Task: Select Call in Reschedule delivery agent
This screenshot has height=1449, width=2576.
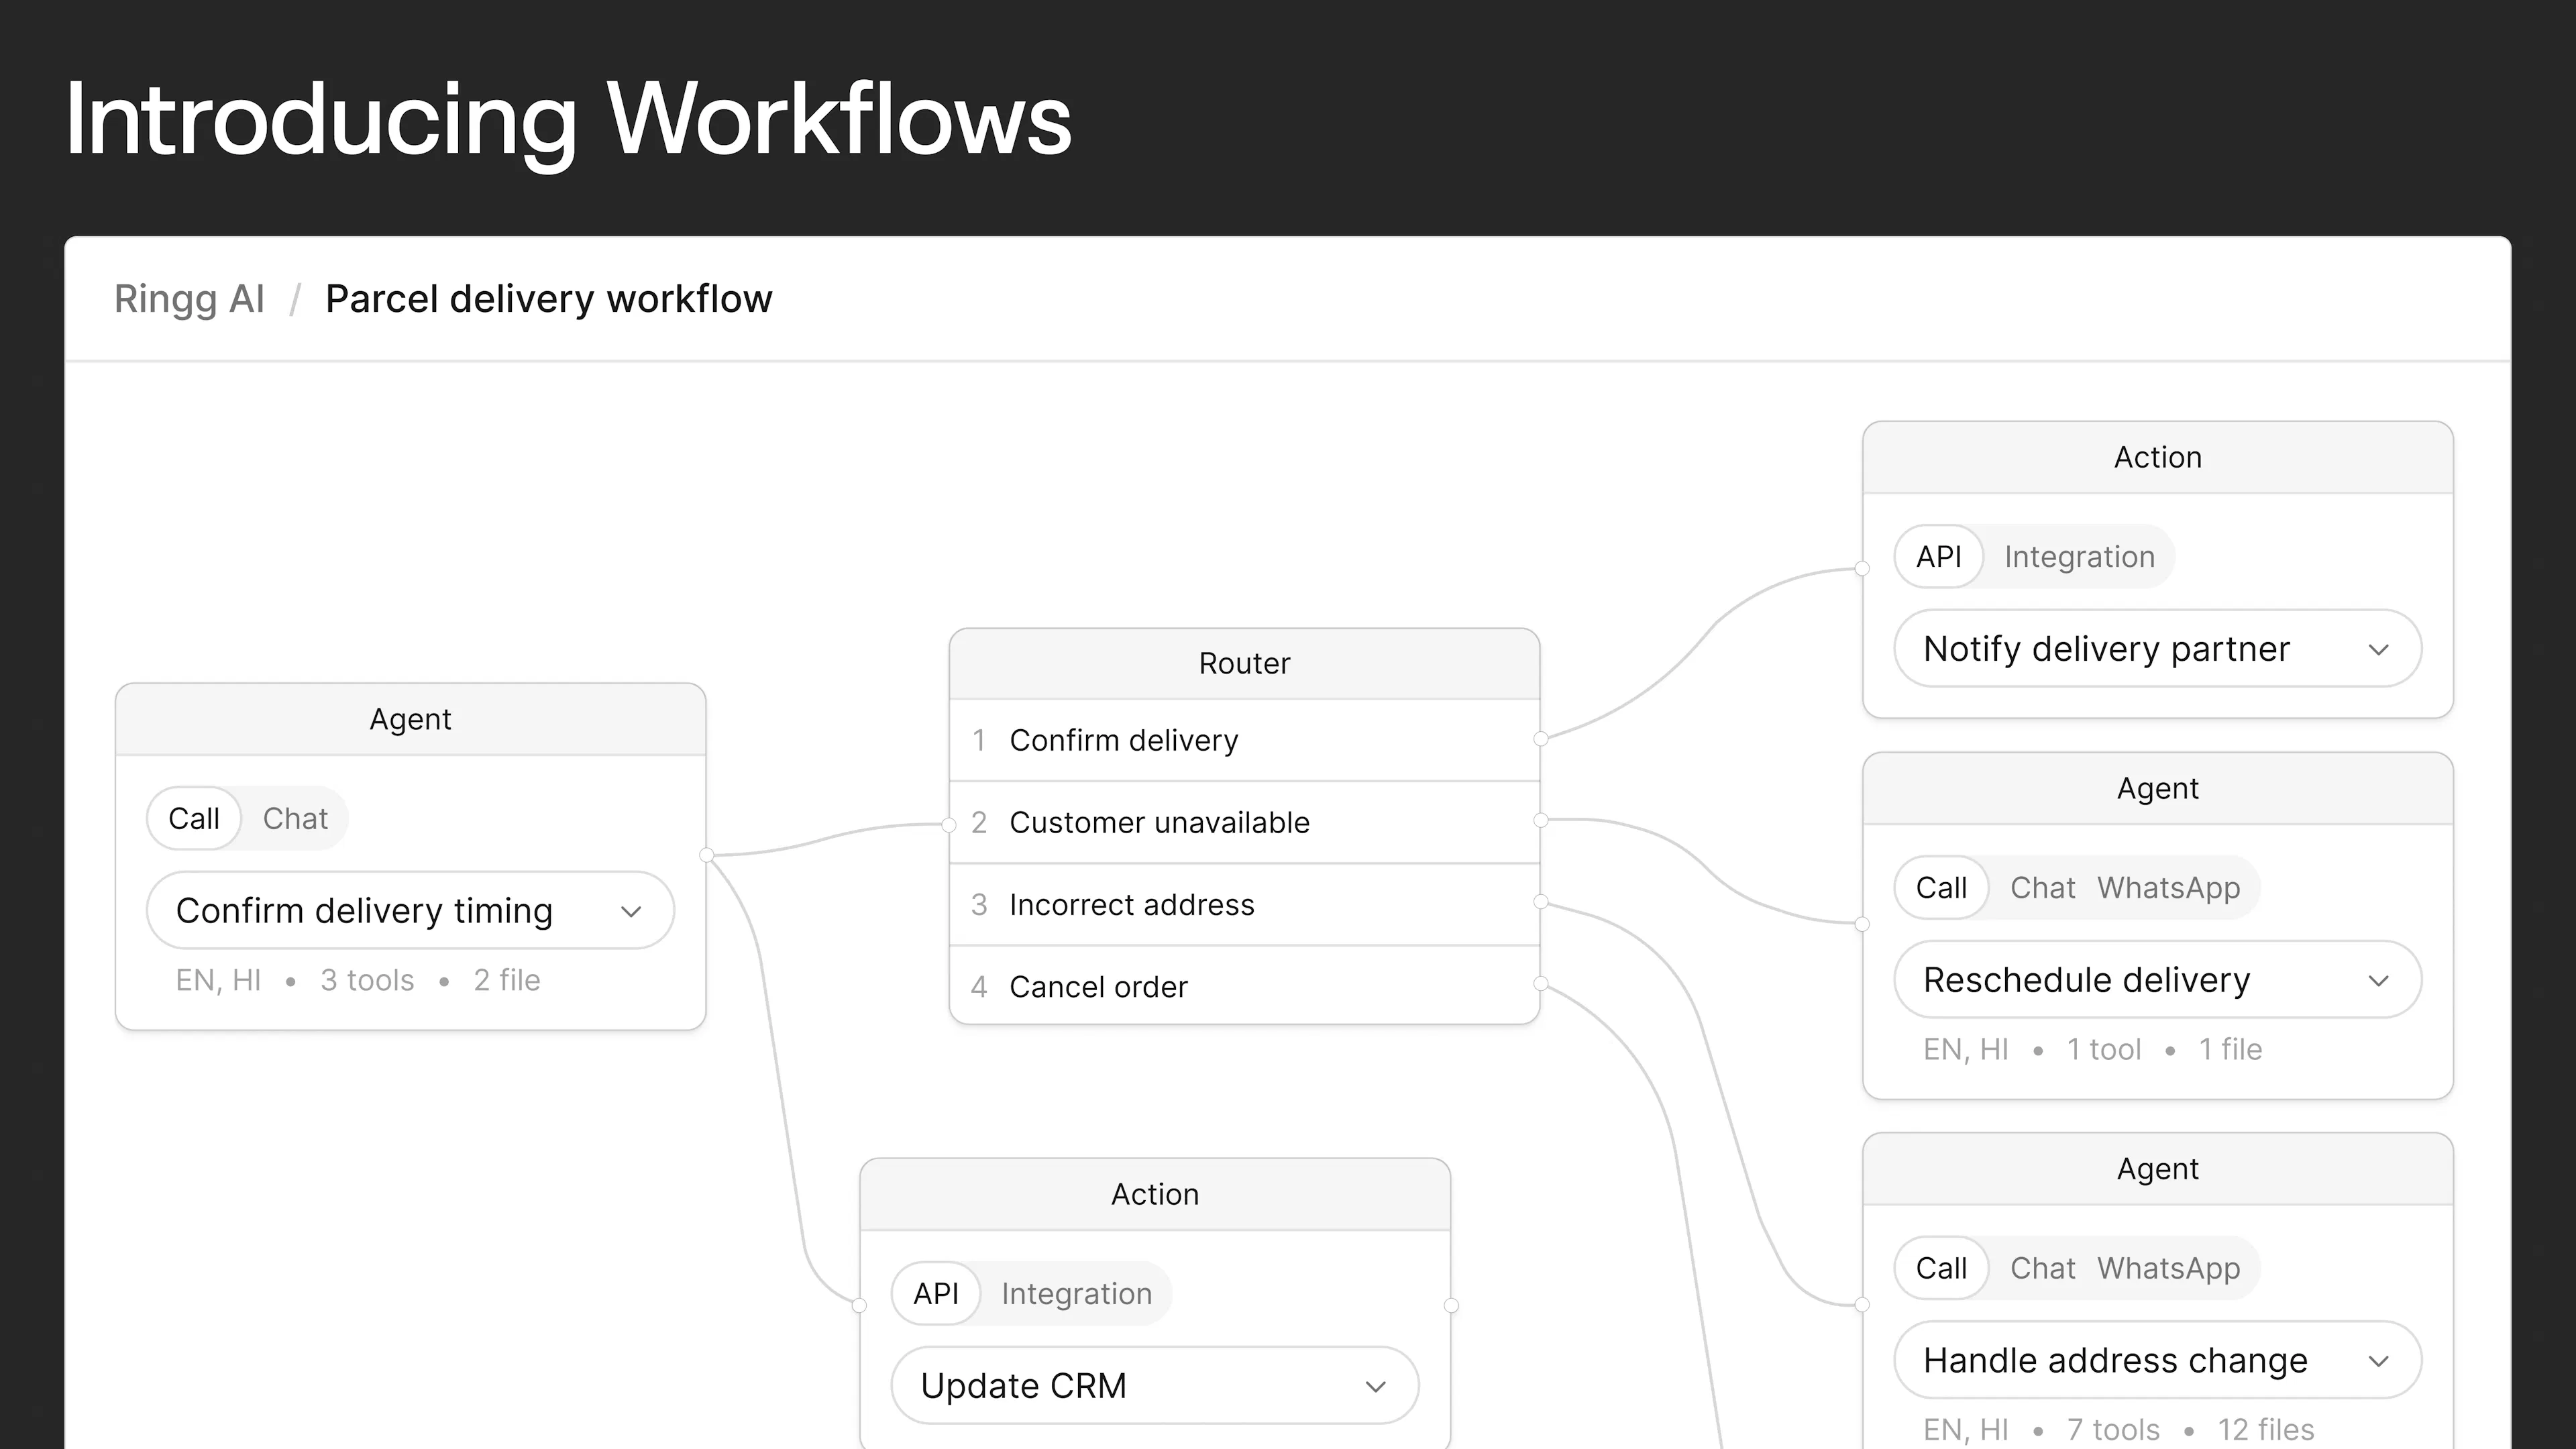Action: pyautogui.click(x=1941, y=887)
